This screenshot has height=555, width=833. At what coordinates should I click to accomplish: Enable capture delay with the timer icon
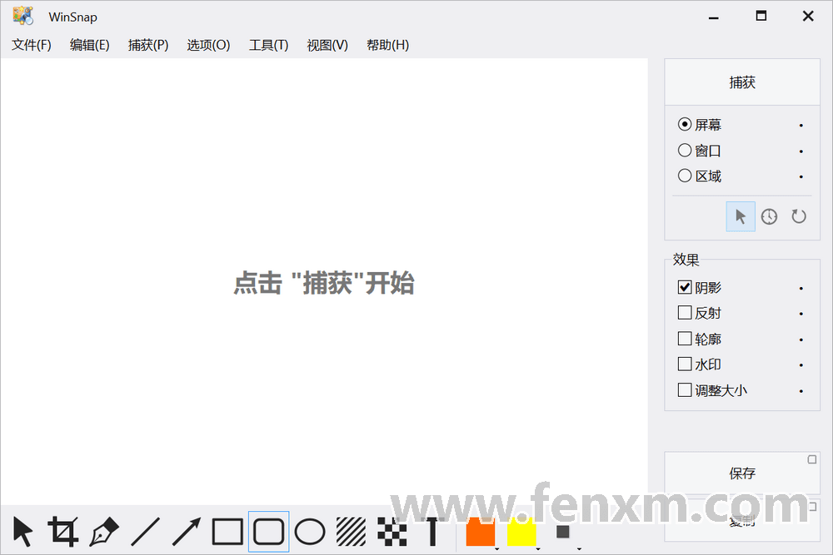pos(769,216)
